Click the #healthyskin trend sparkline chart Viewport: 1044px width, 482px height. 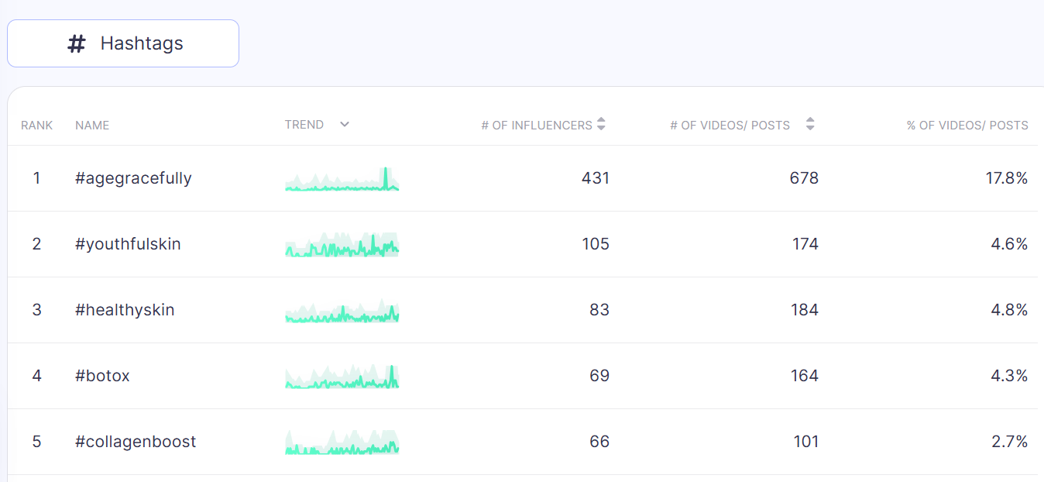point(342,311)
